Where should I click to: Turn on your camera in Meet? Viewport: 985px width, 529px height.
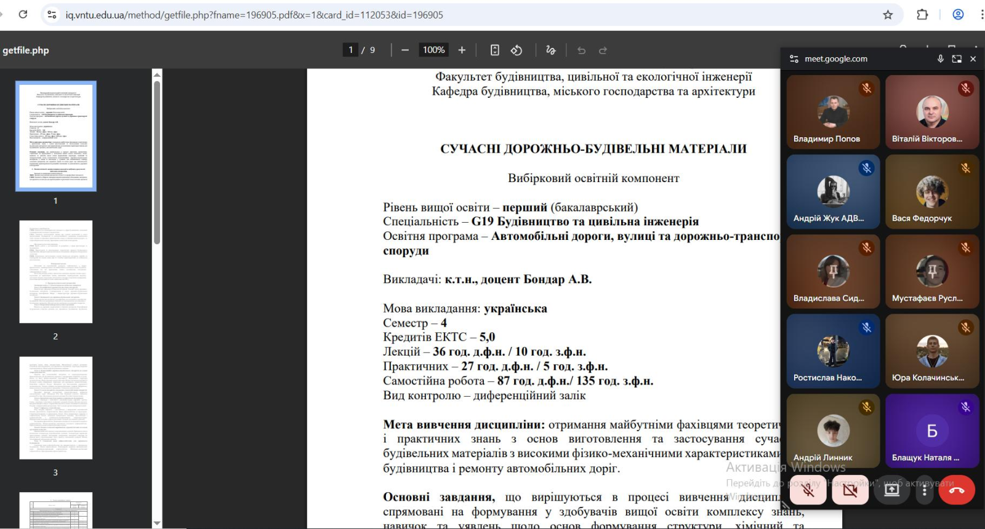850,490
